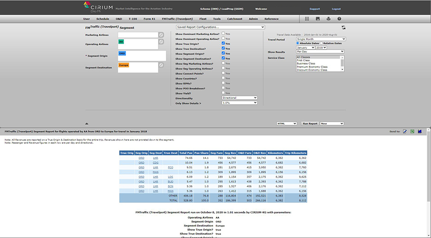Viewport: 431px width, 238px height.
Task: Enable Show Connect Points checkbox
Action: tap(223, 73)
